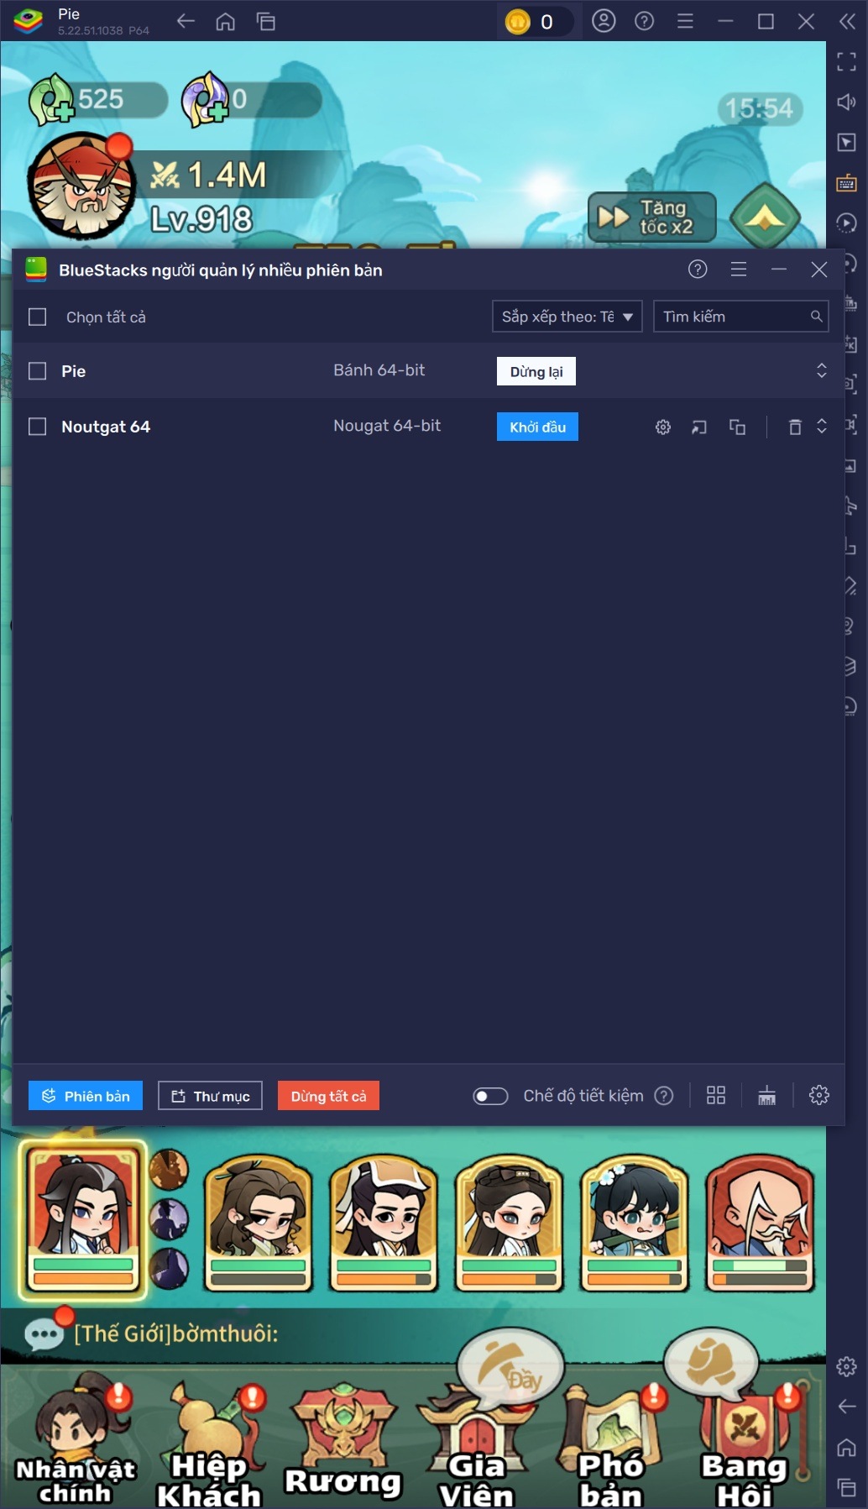
Task: Expand the green up-arrow game button
Action: (x=765, y=217)
